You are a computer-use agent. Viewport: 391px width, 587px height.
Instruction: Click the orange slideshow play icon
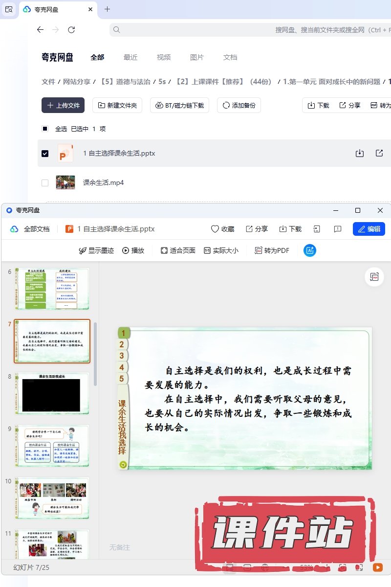pos(377,567)
